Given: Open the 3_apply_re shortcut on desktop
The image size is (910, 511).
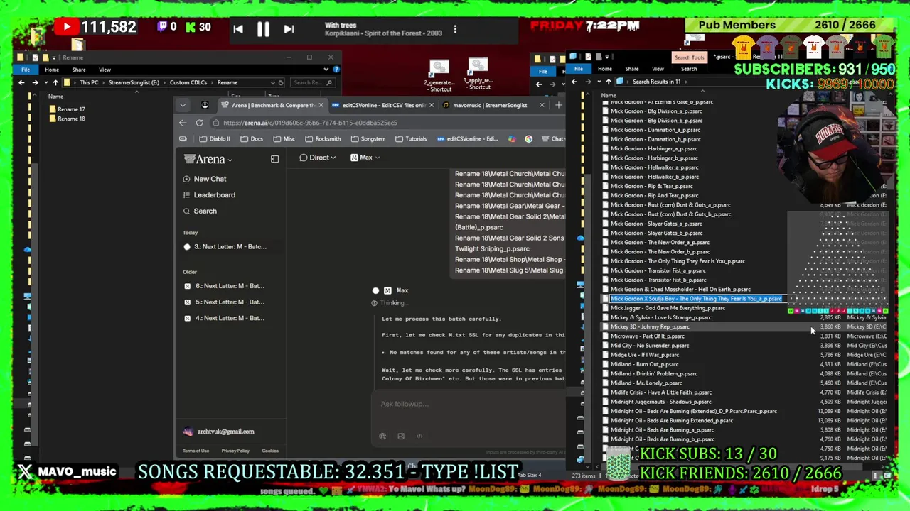Looking at the screenshot, I should point(478,74).
